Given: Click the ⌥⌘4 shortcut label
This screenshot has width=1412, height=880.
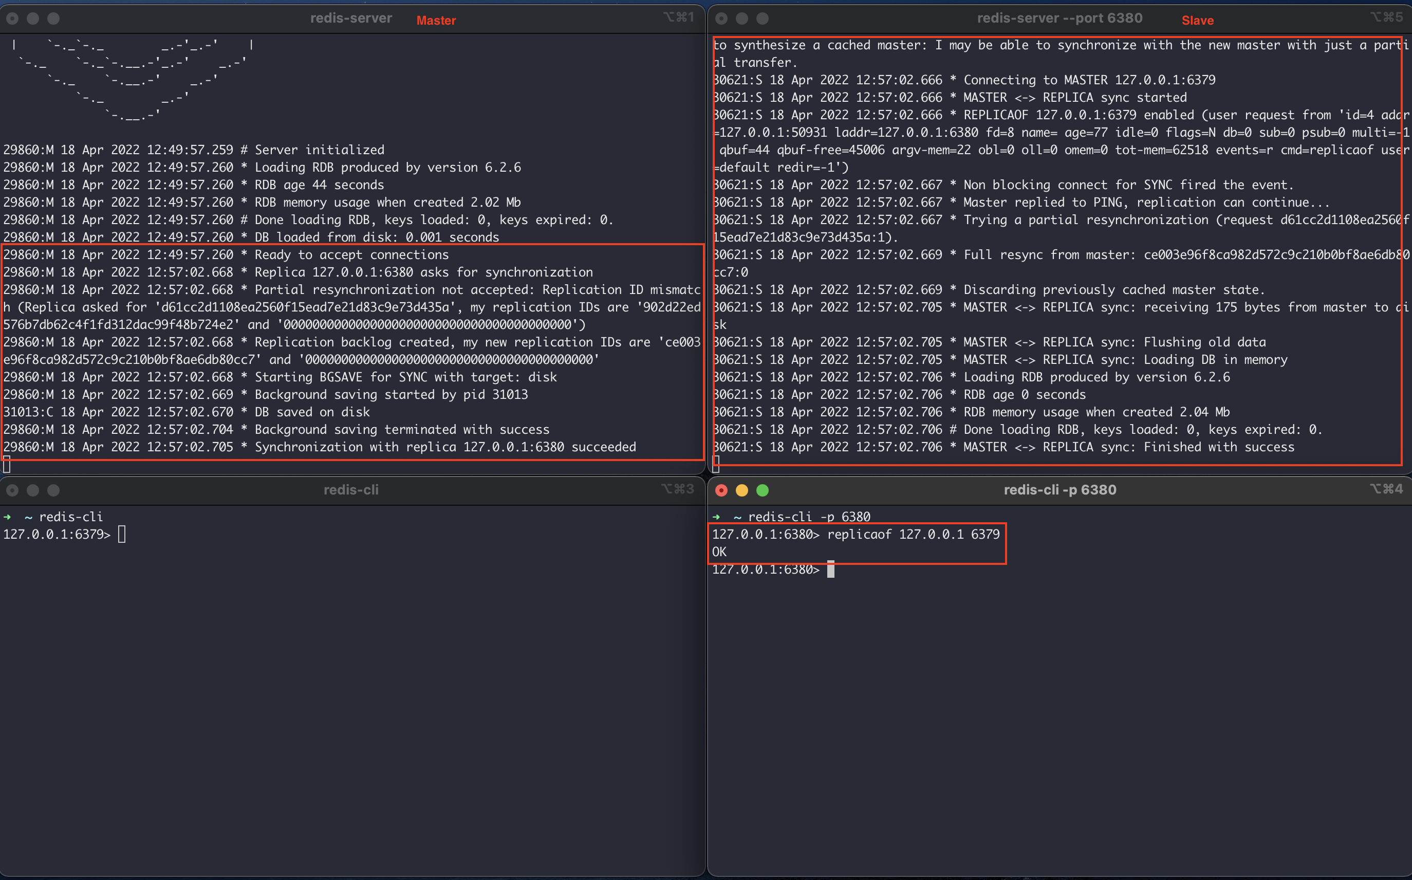Looking at the screenshot, I should tap(1386, 489).
